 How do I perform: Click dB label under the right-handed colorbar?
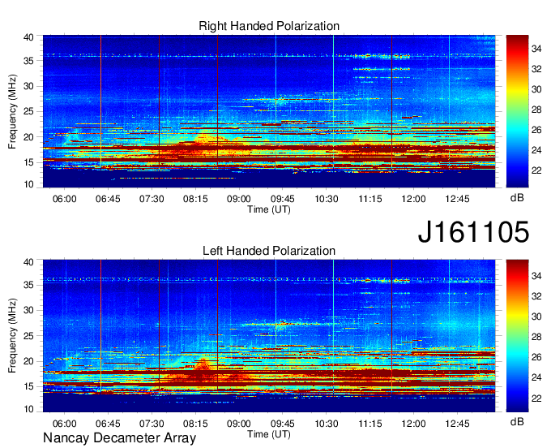[517, 198]
